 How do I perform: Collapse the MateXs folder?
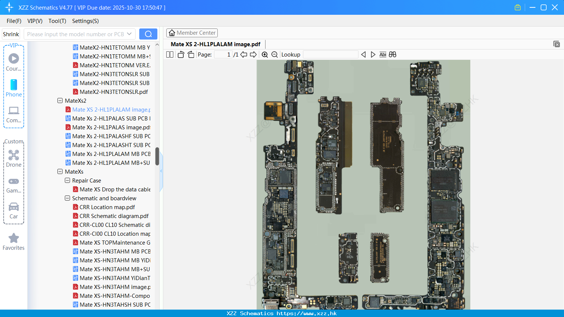[x=60, y=171]
